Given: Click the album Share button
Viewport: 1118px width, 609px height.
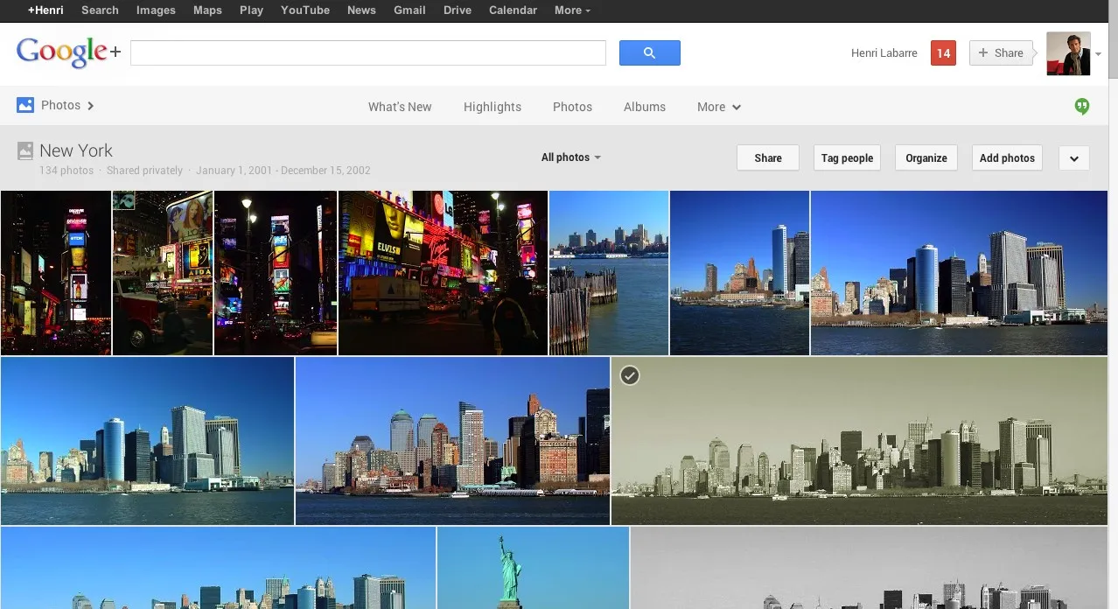Looking at the screenshot, I should (768, 157).
